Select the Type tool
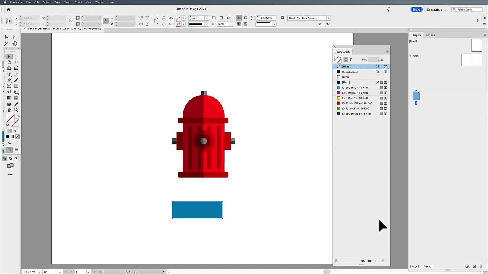 point(9,75)
